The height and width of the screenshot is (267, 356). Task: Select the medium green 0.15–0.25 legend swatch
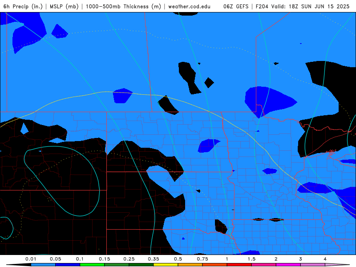[x=117, y=265]
